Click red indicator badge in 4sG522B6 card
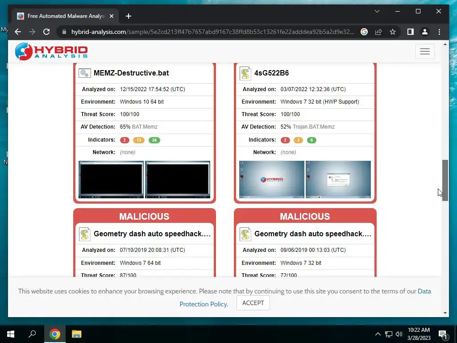457x343 pixels. (x=285, y=140)
